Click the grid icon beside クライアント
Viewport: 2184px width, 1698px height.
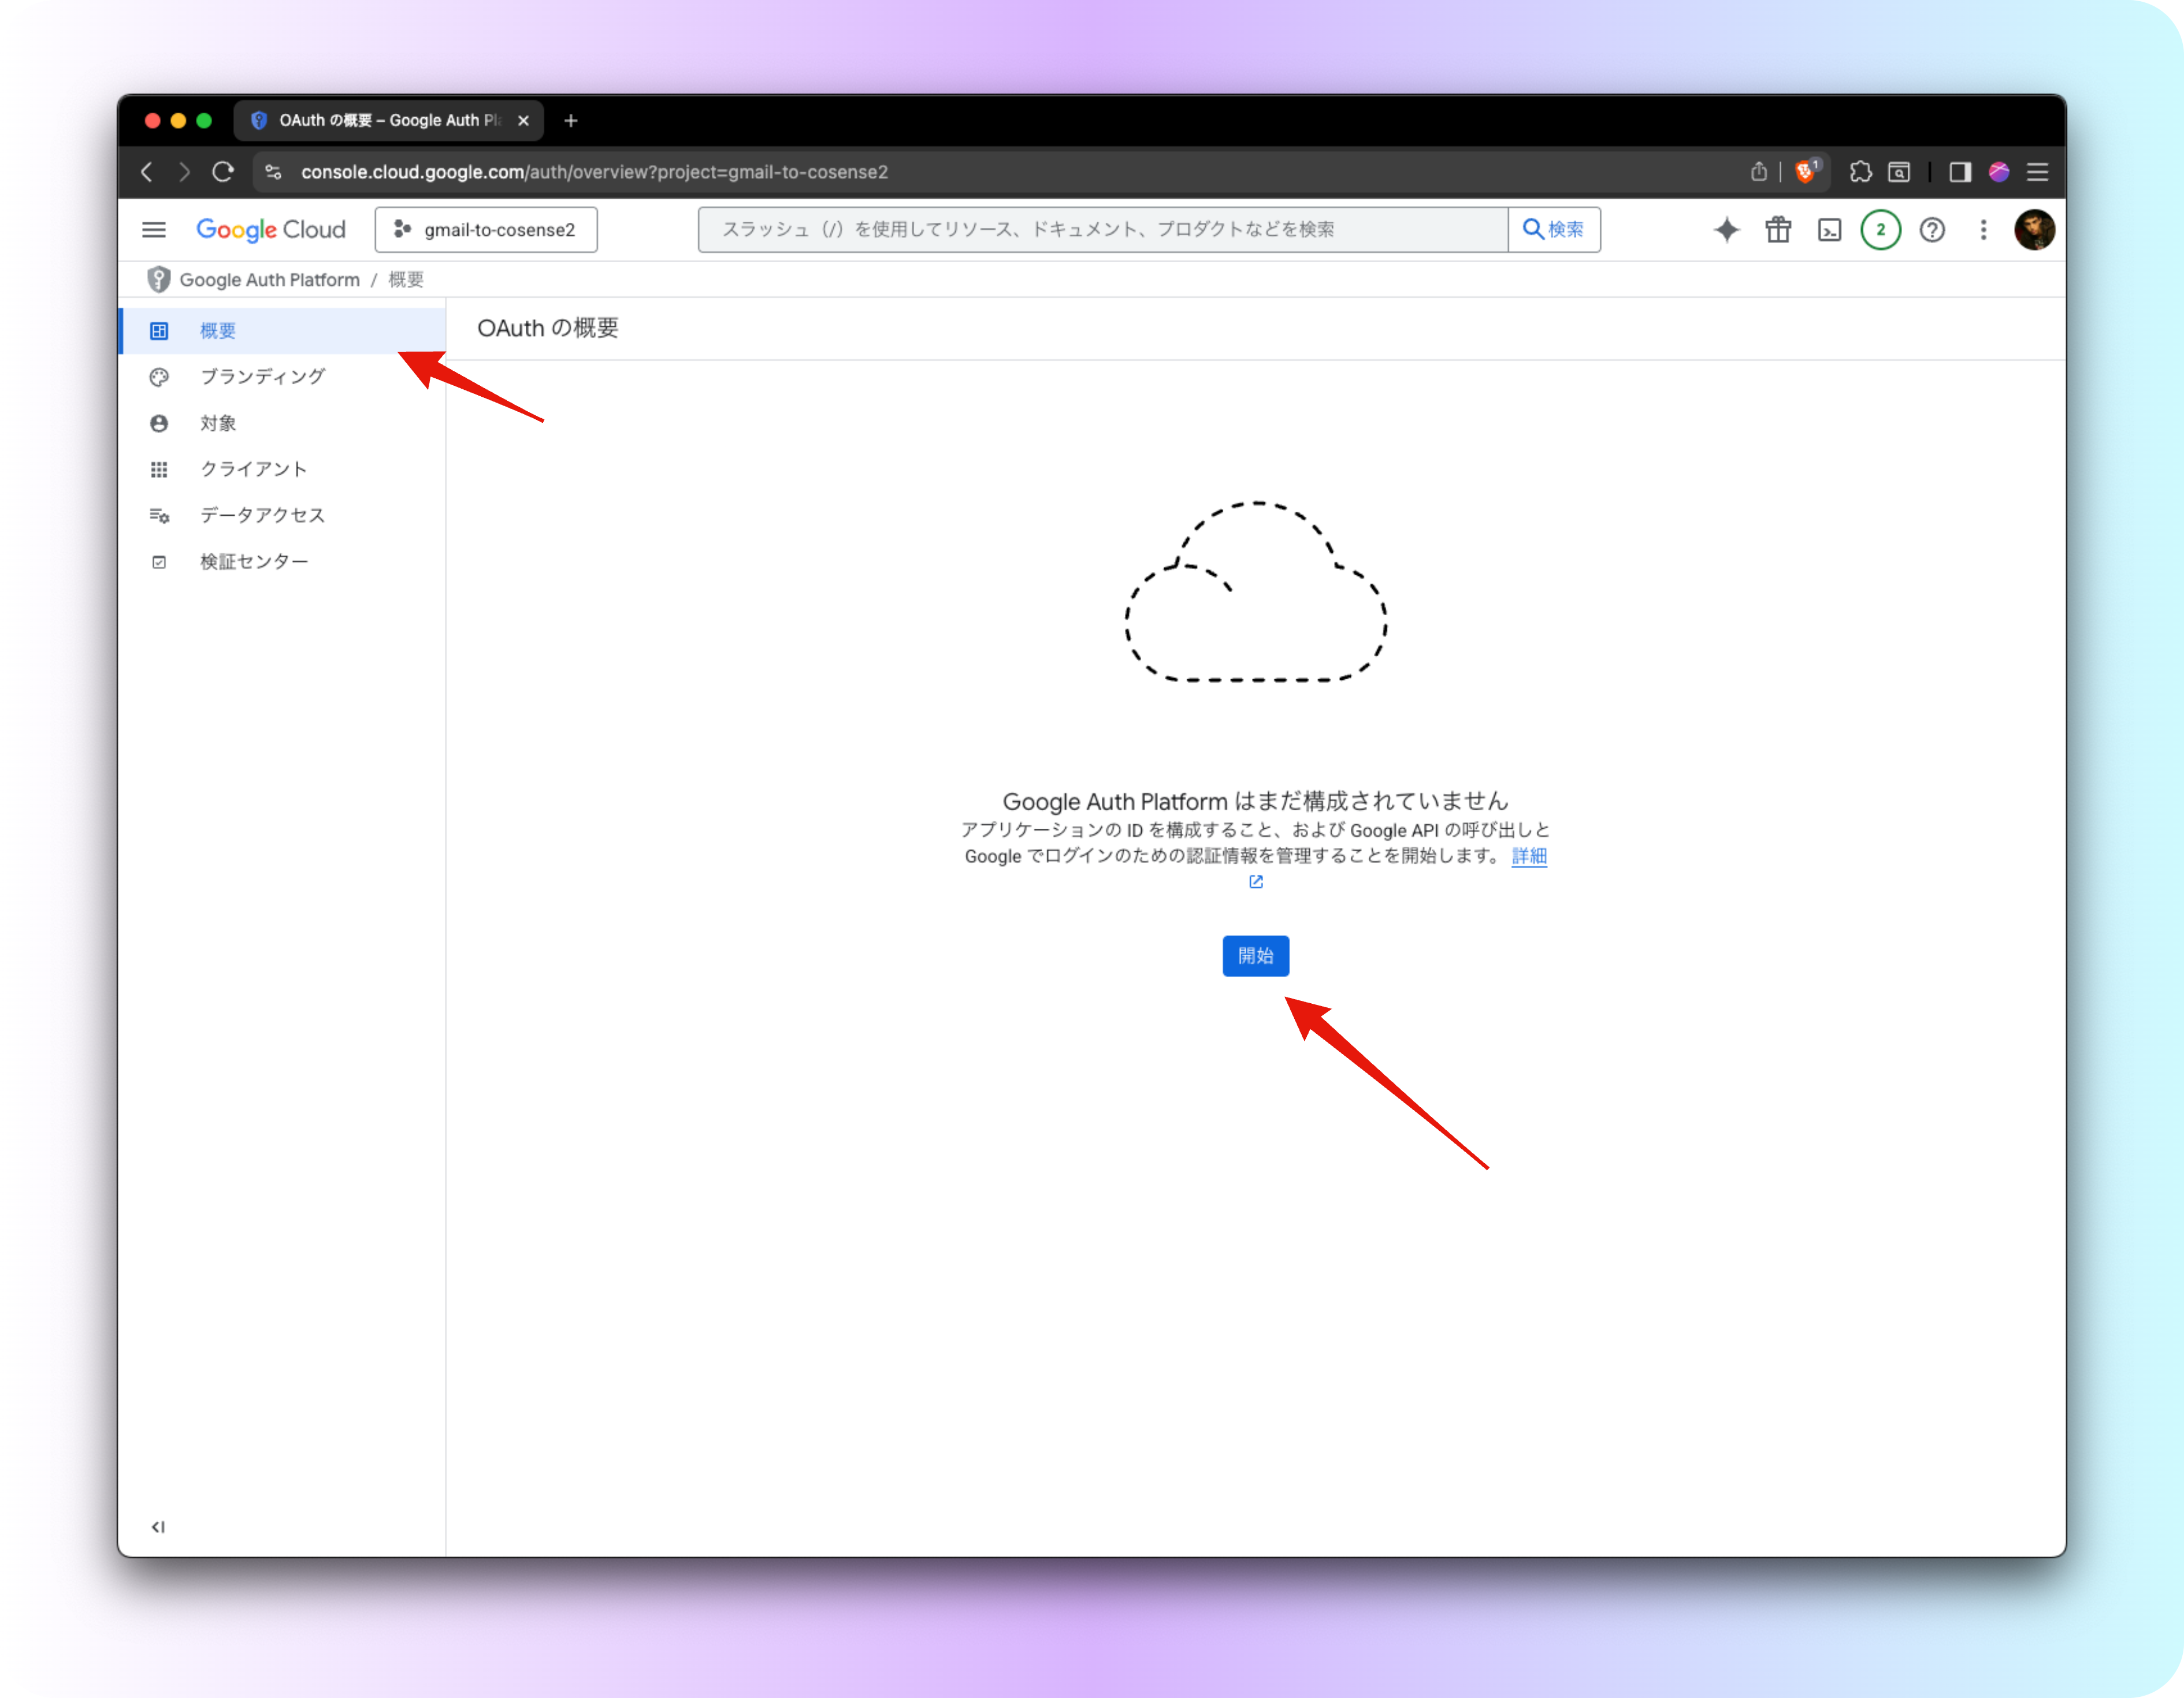pos(159,470)
